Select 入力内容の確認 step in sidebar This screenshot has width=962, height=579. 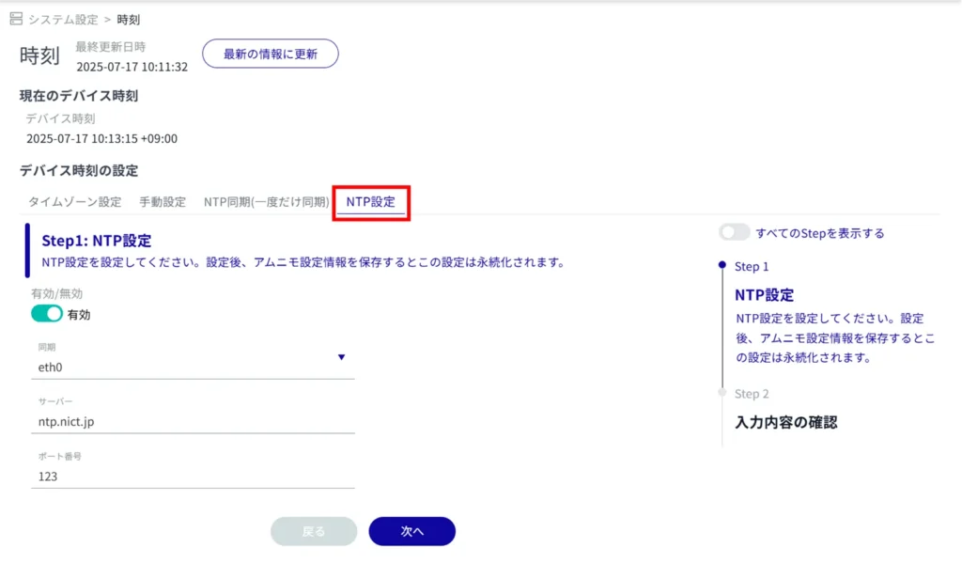point(785,422)
